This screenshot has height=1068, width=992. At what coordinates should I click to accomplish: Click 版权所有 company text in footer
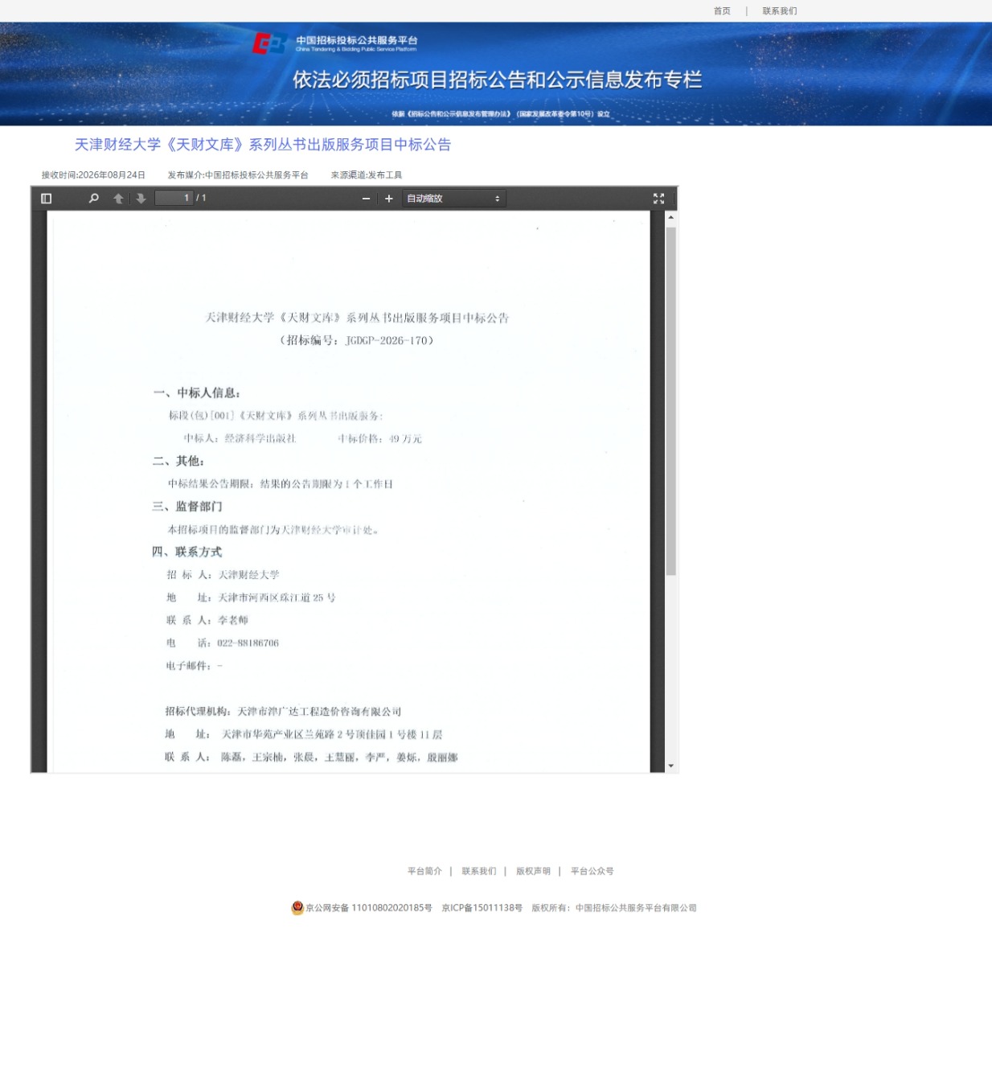614,908
